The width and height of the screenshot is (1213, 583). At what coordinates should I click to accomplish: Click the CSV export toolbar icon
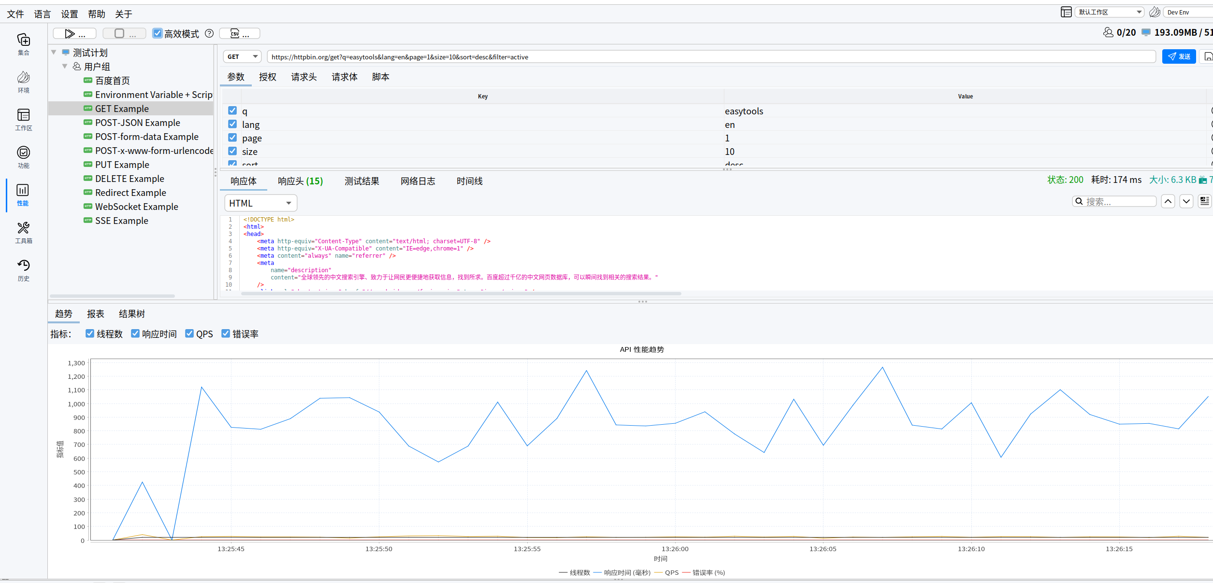pyautogui.click(x=235, y=33)
